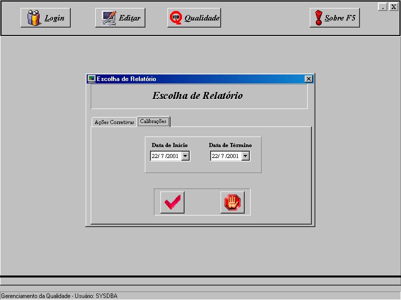The width and height of the screenshot is (401, 300).
Task: Close the Escolha de Relatório dialog
Action: (x=308, y=78)
